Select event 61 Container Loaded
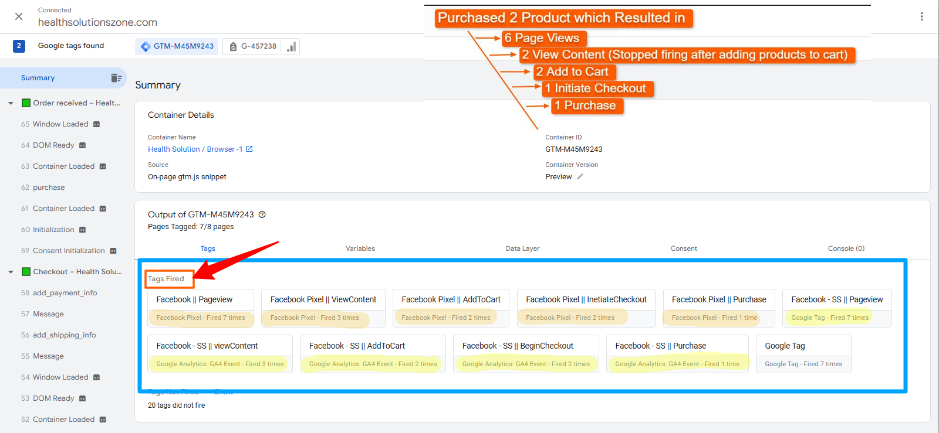939x433 pixels. [58, 209]
